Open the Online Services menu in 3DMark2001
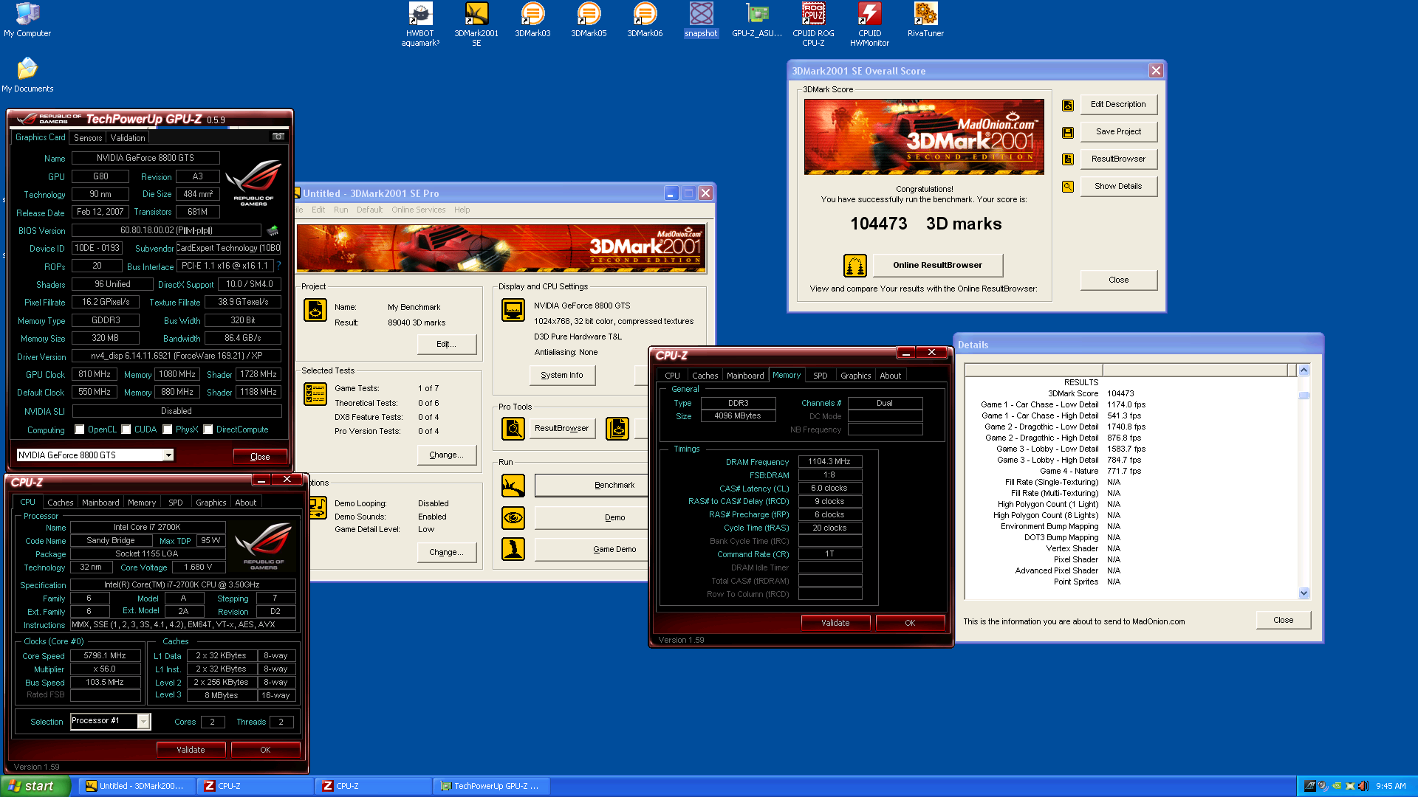The image size is (1418, 797). point(419,210)
